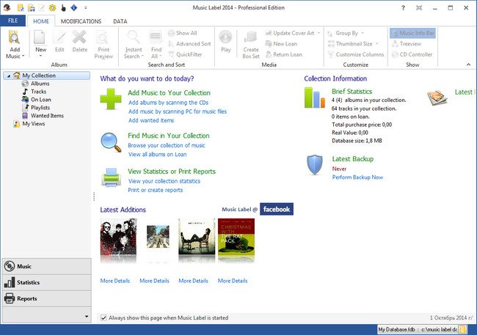Select Tracks in the collection tree
477x335 pixels.
38,92
